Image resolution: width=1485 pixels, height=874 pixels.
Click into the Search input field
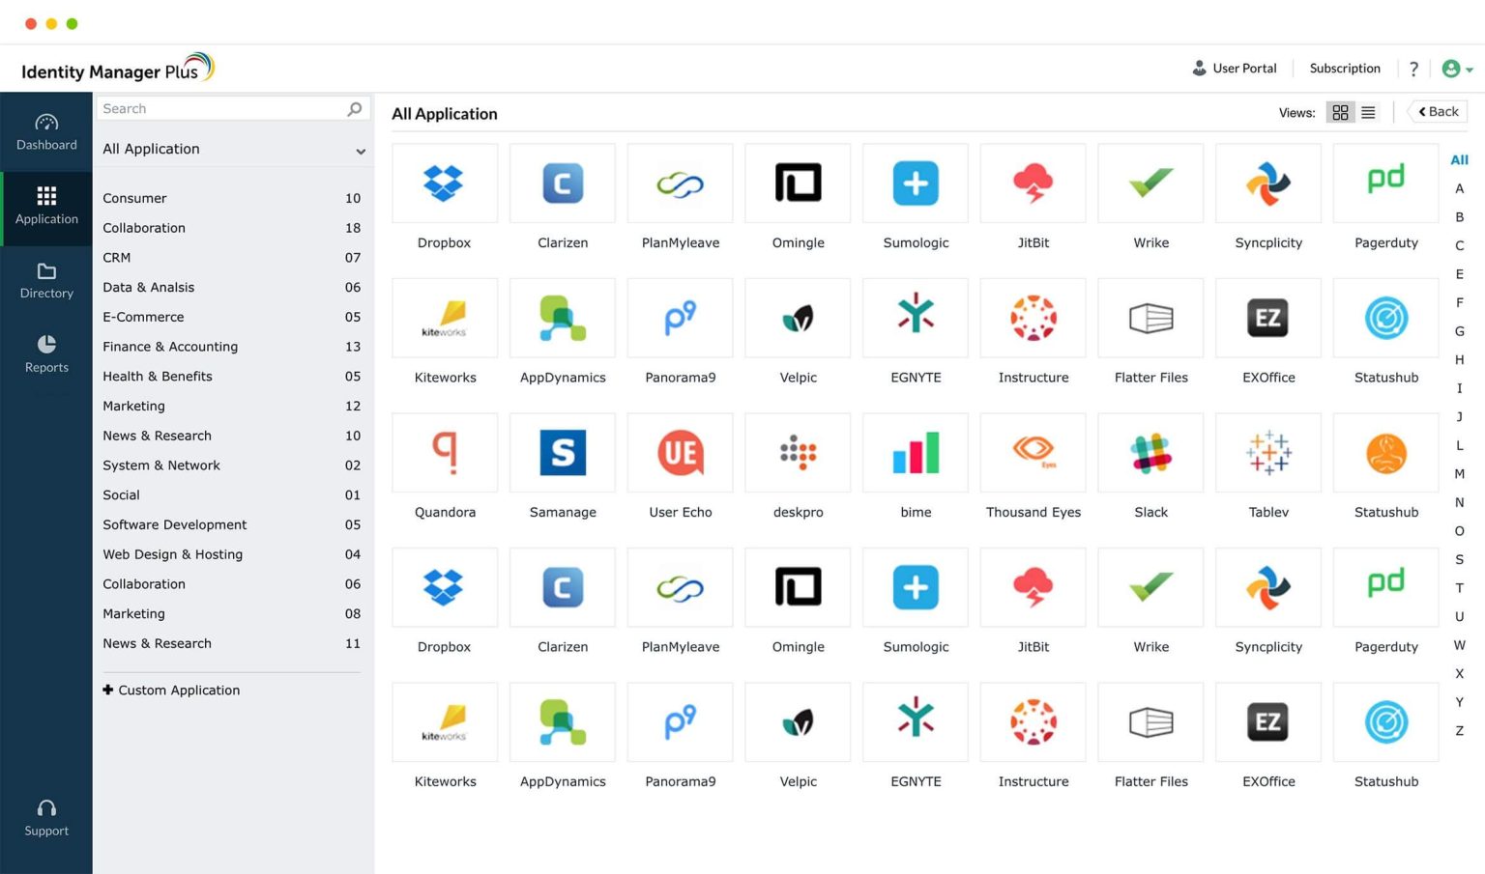[x=220, y=109]
